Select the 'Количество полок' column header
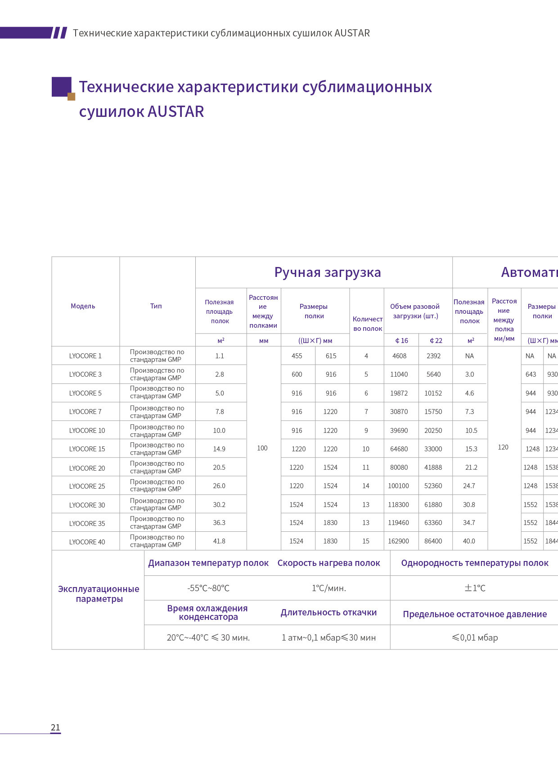 (x=368, y=324)
